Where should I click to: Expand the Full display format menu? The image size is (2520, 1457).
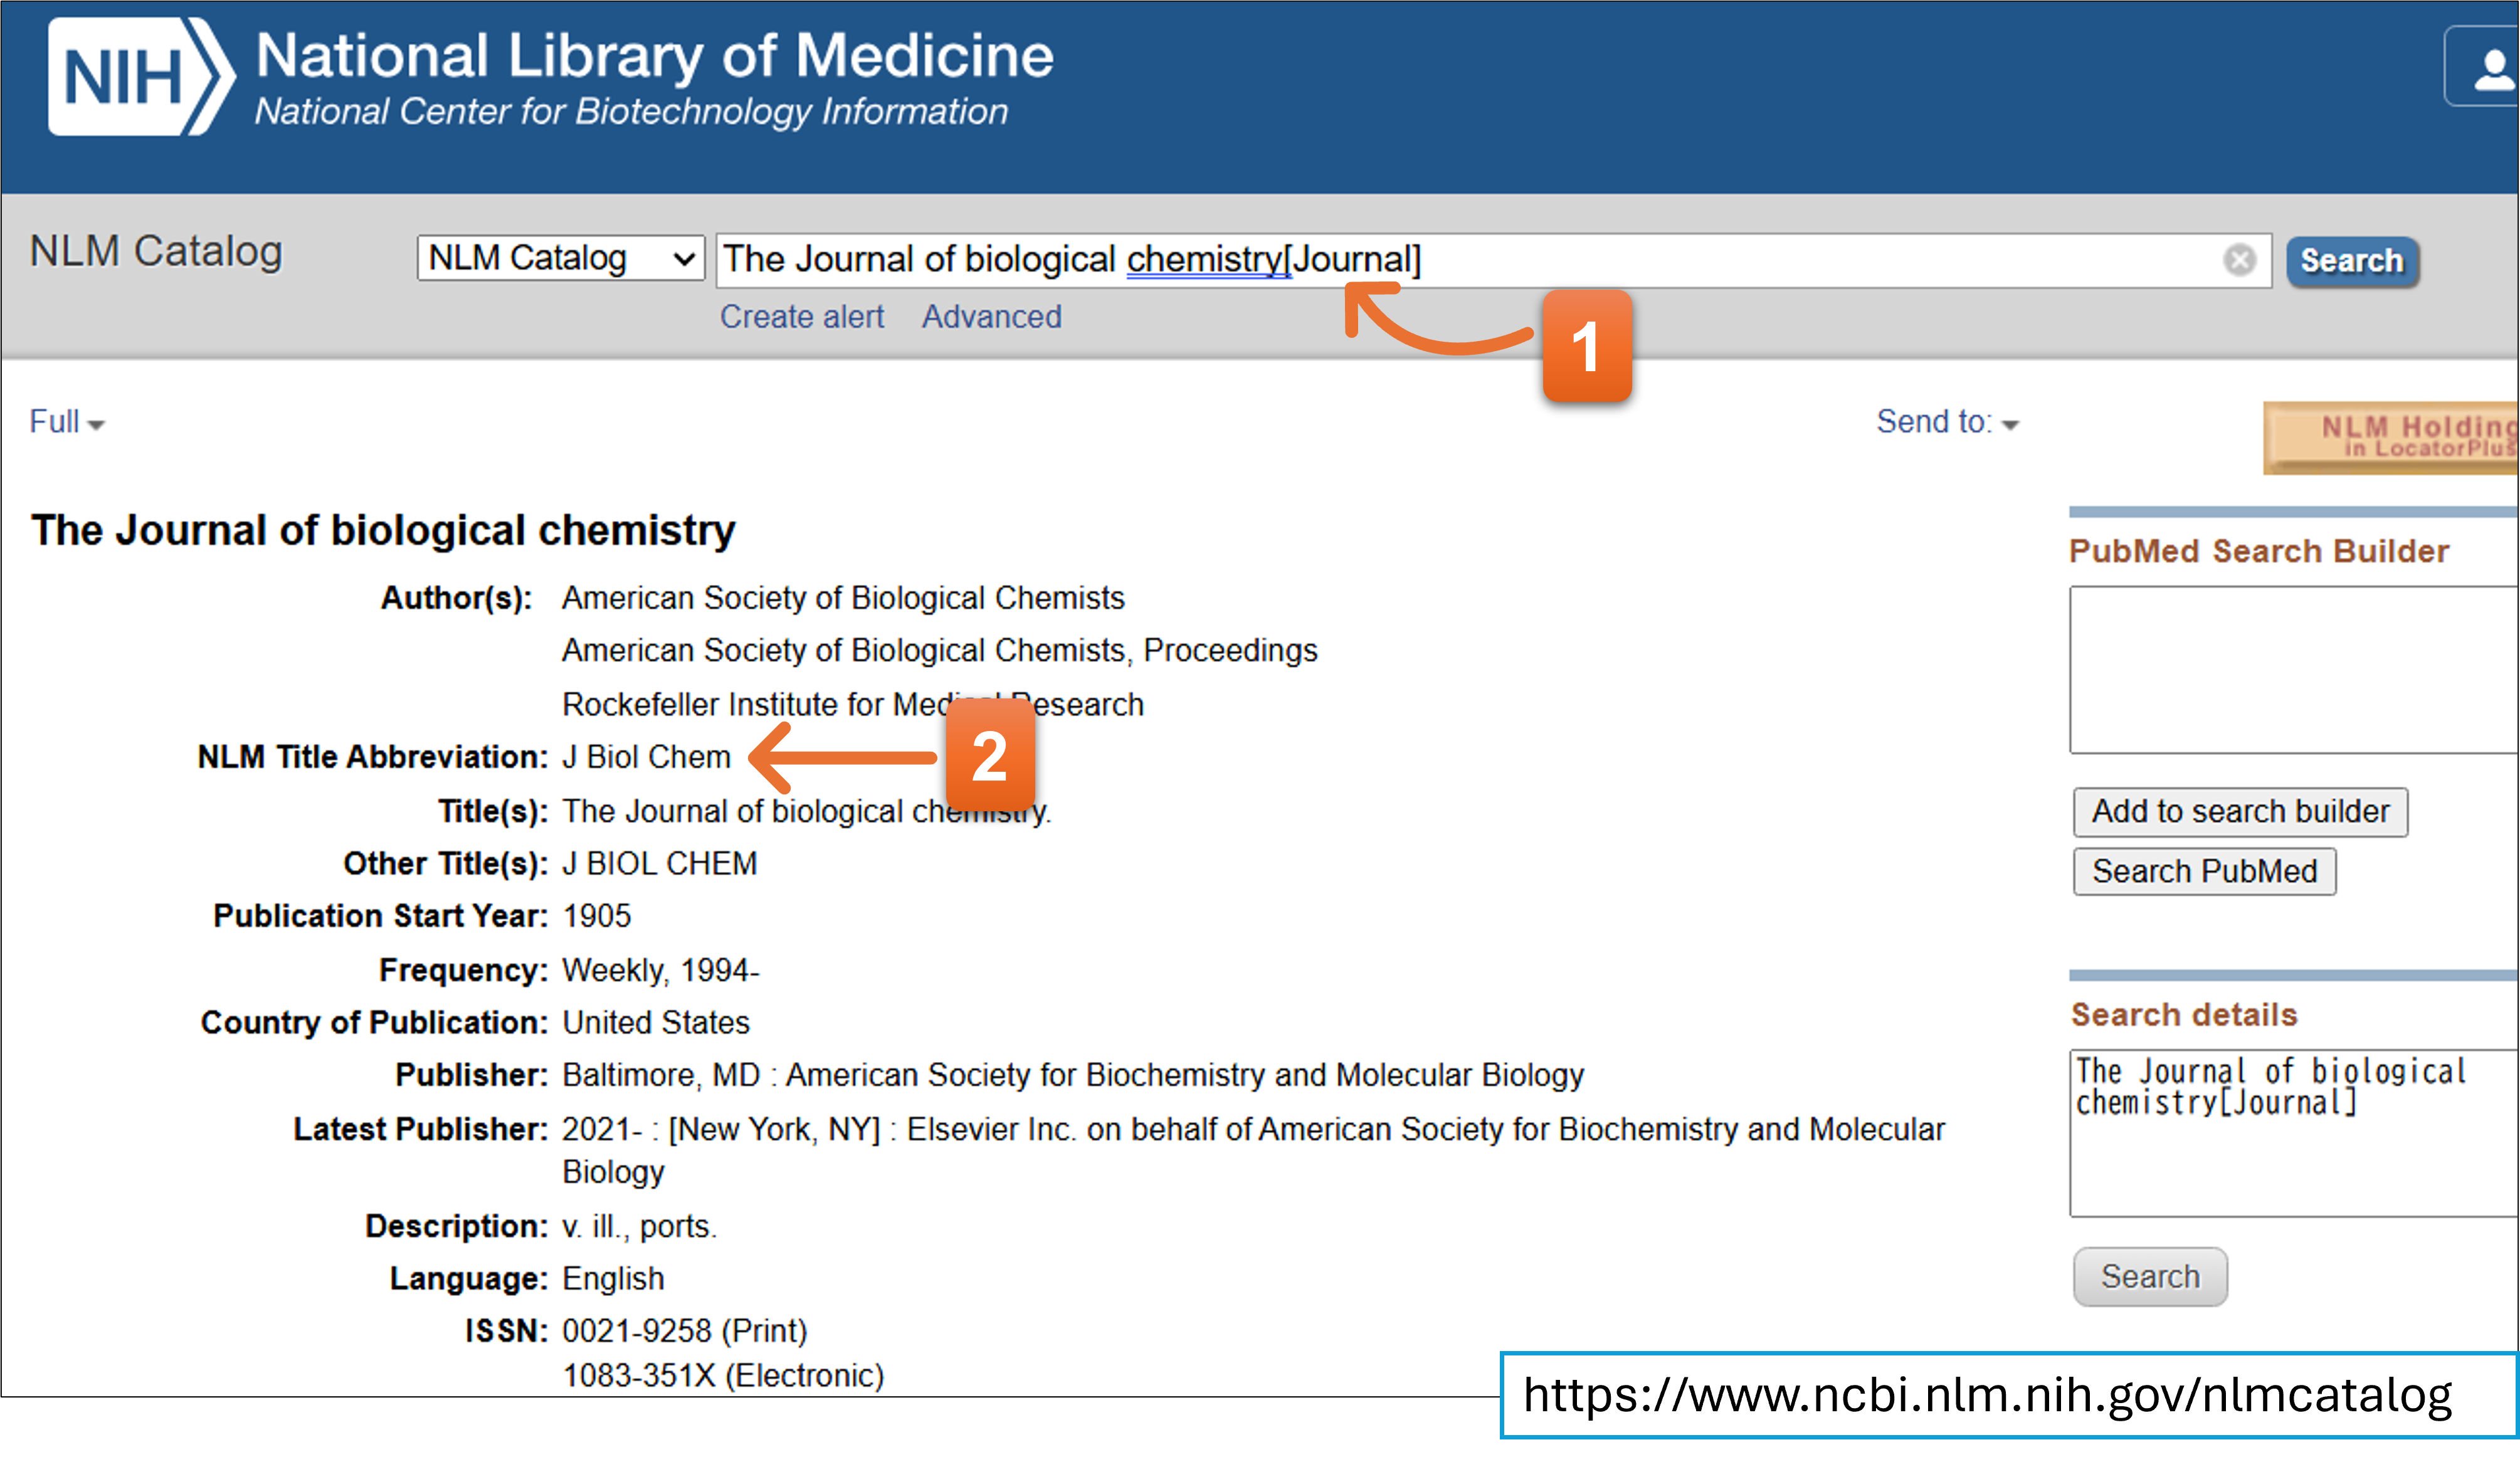pyautogui.click(x=66, y=422)
